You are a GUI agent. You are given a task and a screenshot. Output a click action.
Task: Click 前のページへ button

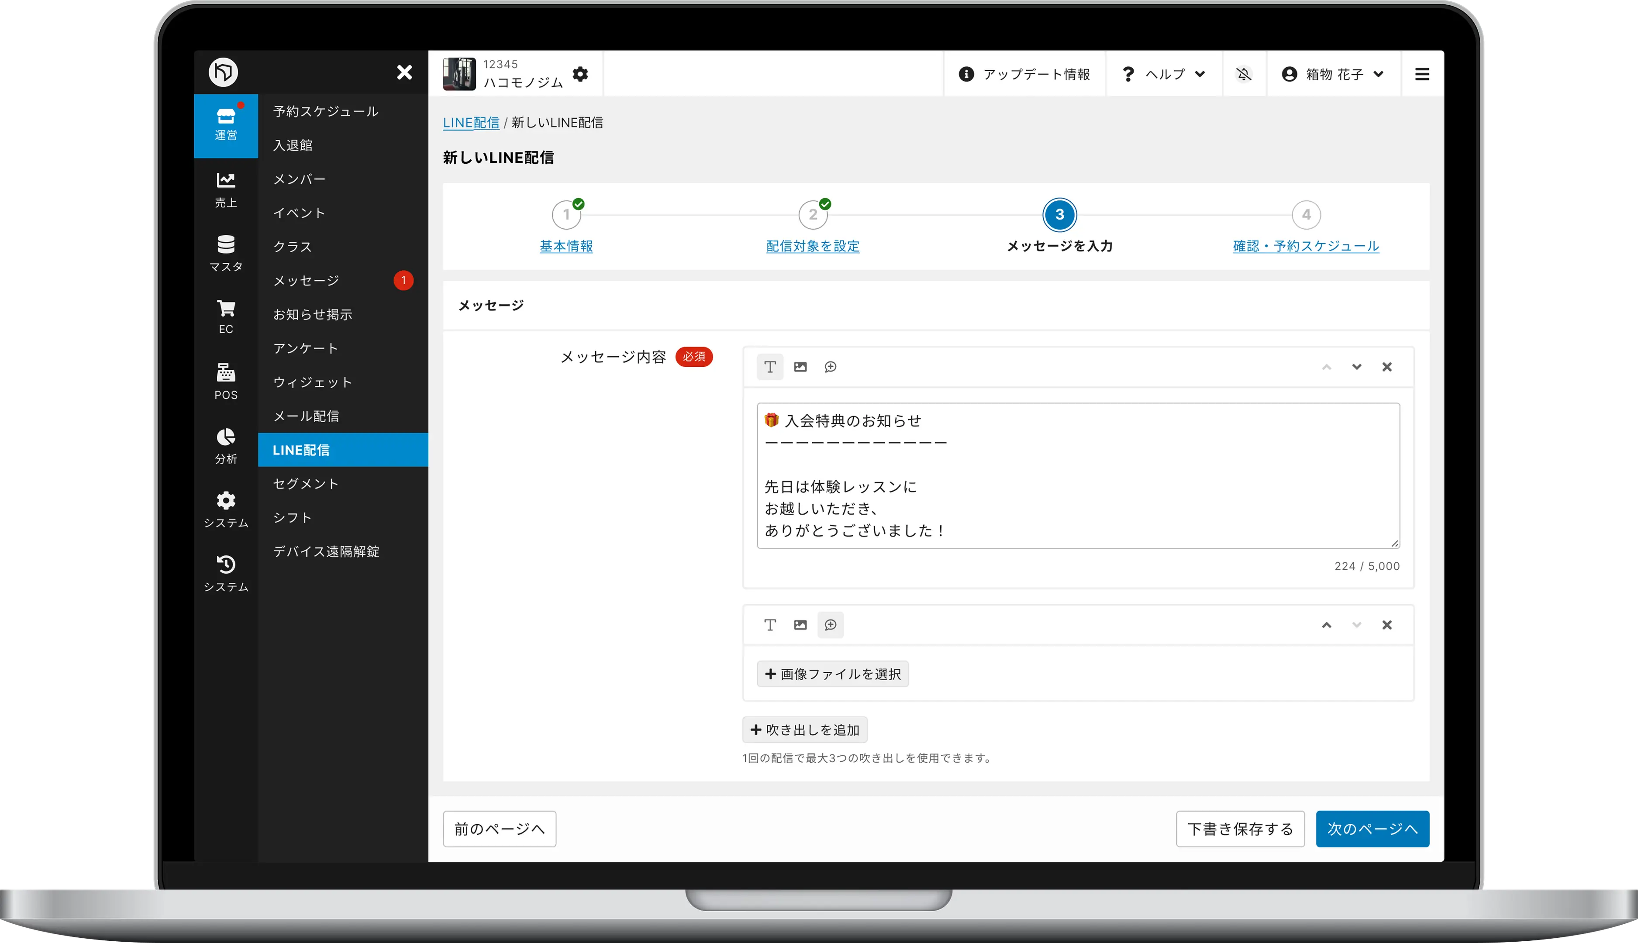point(500,828)
